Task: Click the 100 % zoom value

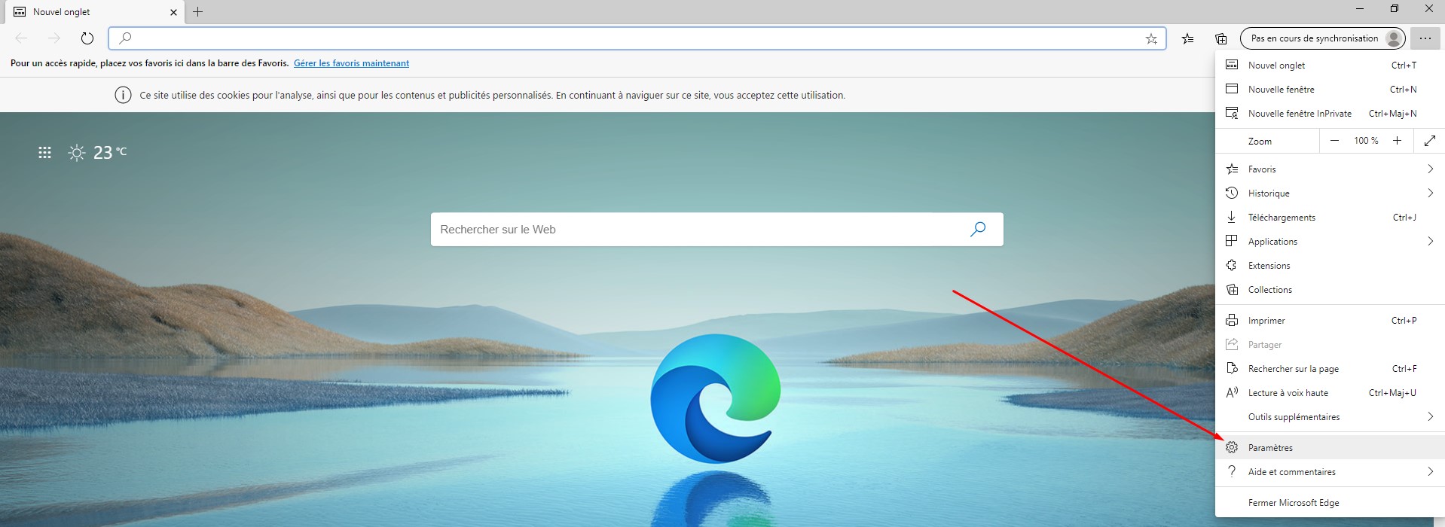Action: (1366, 141)
